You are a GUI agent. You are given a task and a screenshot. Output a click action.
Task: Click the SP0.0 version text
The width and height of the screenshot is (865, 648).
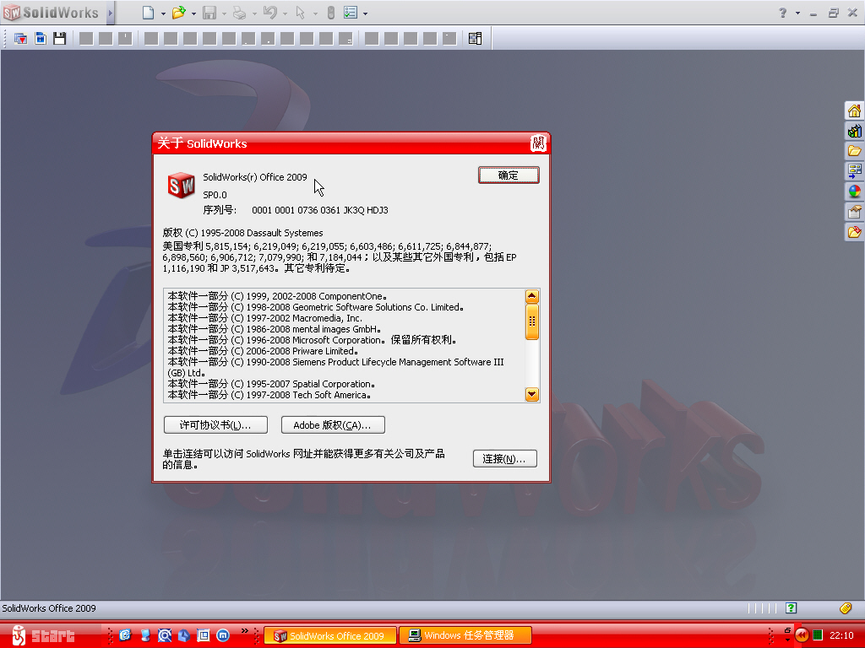point(215,195)
